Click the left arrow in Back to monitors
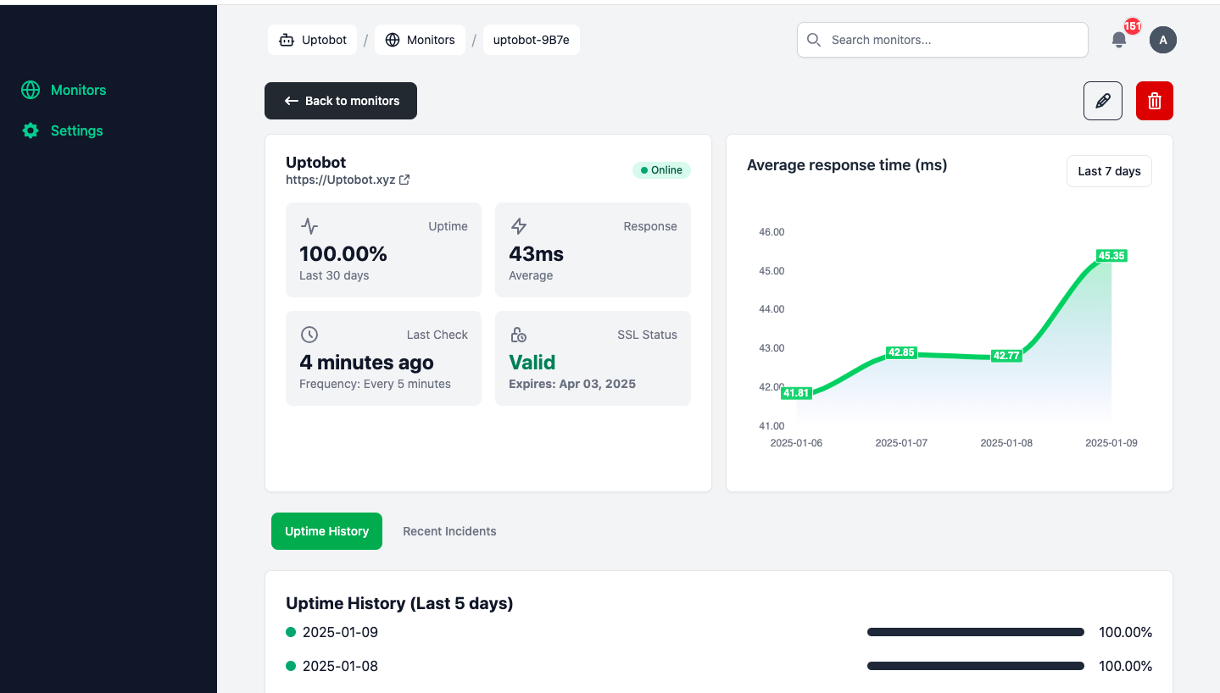Viewport: 1220px width, 693px height. (291, 101)
